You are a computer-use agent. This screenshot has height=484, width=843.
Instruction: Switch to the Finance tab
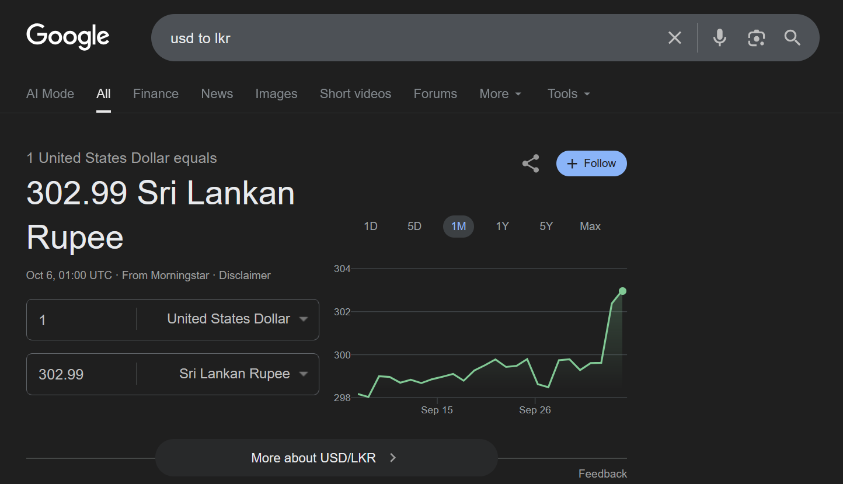point(156,94)
